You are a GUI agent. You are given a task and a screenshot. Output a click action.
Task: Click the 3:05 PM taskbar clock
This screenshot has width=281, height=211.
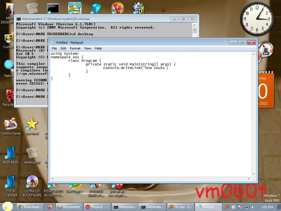tap(267, 207)
